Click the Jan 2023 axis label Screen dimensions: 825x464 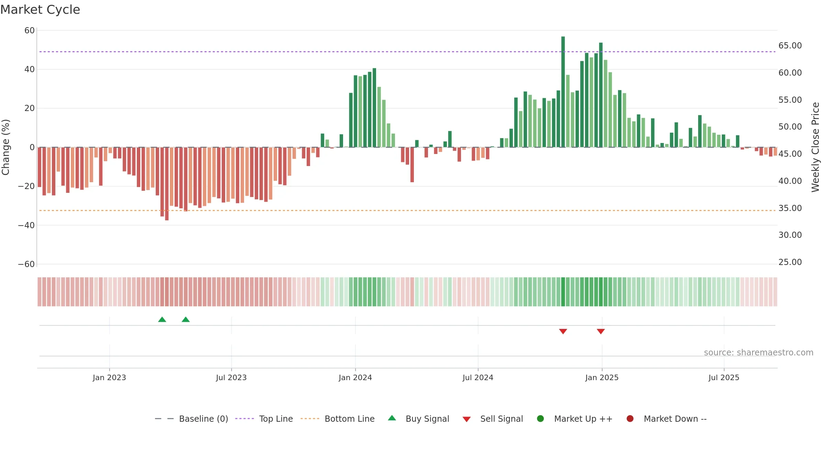(x=109, y=378)
